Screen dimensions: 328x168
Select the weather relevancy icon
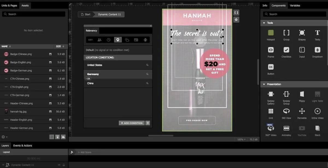[x=127, y=40]
